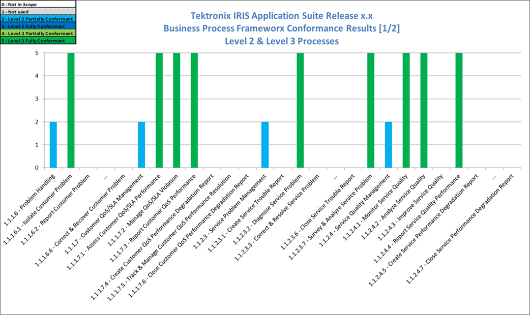Click the y-axis label '1'
This screenshot has height=315, width=530.
37,145
